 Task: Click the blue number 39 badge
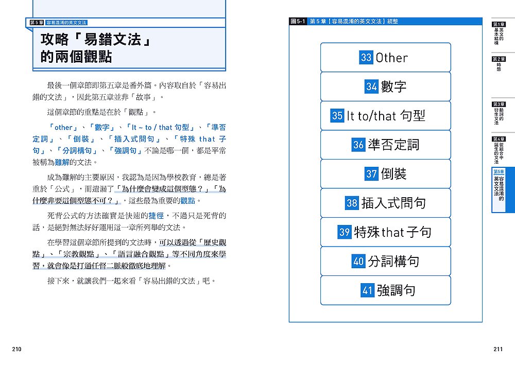[345, 232]
